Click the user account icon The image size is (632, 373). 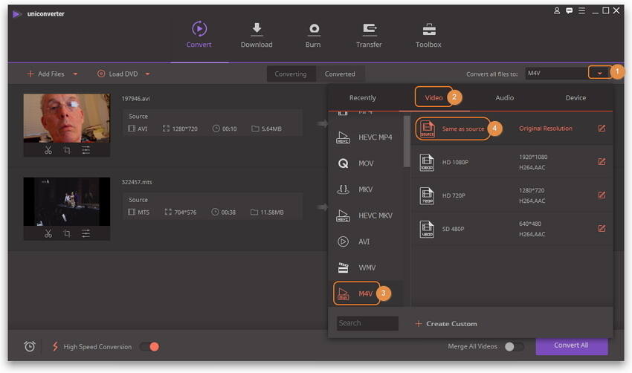pyautogui.click(x=557, y=11)
